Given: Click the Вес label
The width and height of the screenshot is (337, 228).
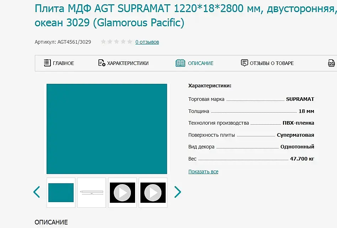Looking at the screenshot, I should click(192, 159).
